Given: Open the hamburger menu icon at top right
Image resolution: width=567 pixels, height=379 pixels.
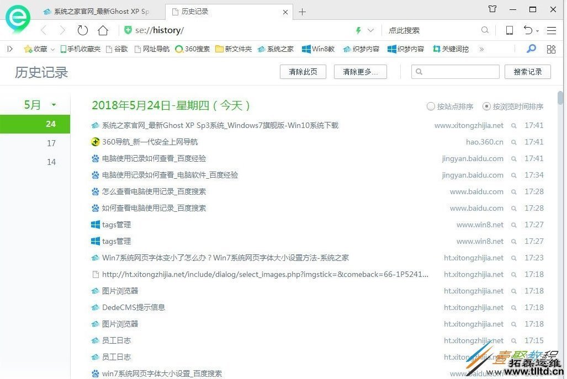Looking at the screenshot, I should [551, 30].
